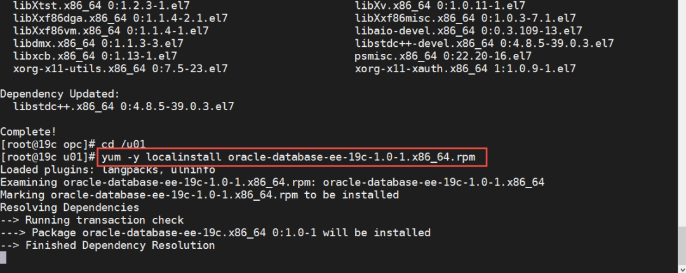This screenshot has width=686, height=273.
Task: Click the xorg-x11-utils.x86_64 package line
Action: point(117,68)
